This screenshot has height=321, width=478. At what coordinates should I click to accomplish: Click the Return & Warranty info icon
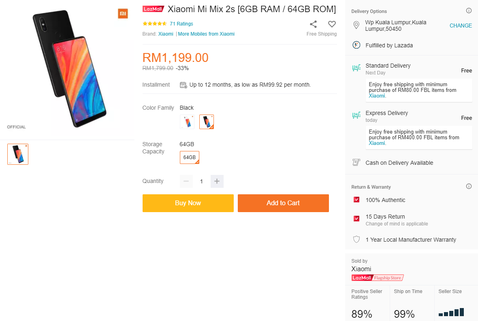click(469, 187)
